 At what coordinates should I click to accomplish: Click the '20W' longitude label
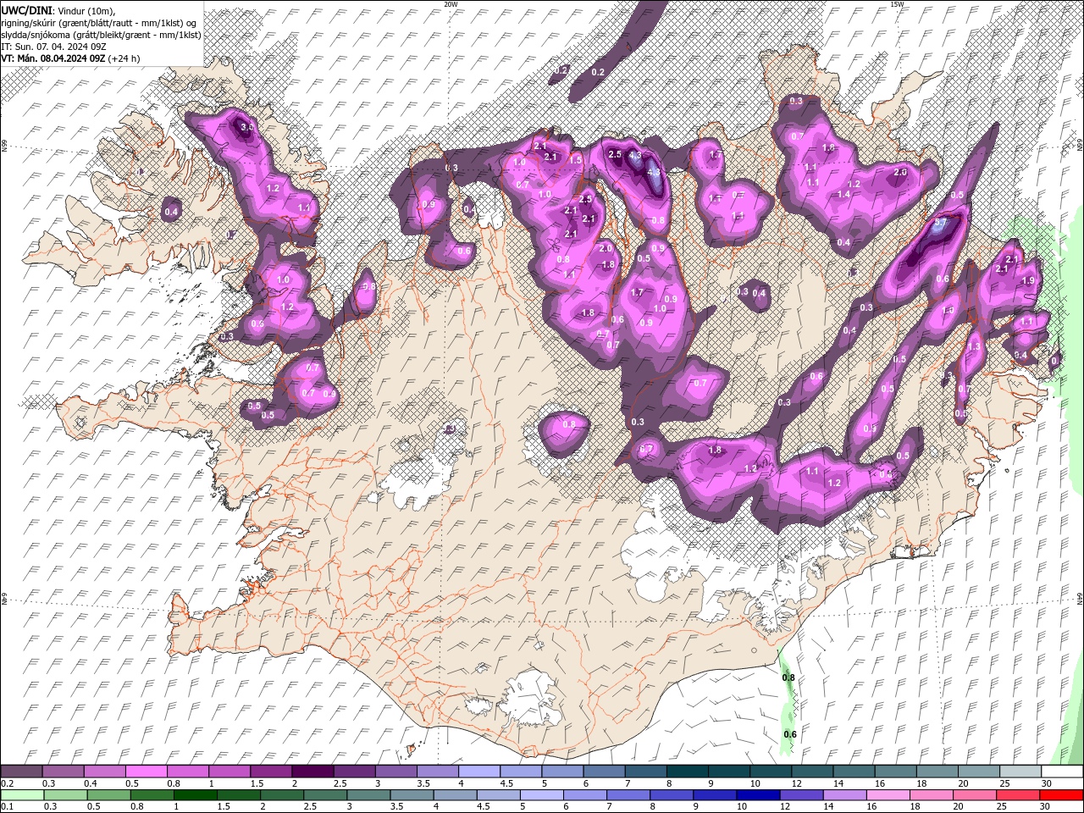pos(451,4)
